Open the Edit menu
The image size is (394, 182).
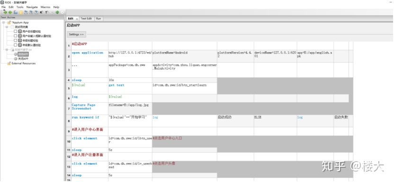coord(11,7)
